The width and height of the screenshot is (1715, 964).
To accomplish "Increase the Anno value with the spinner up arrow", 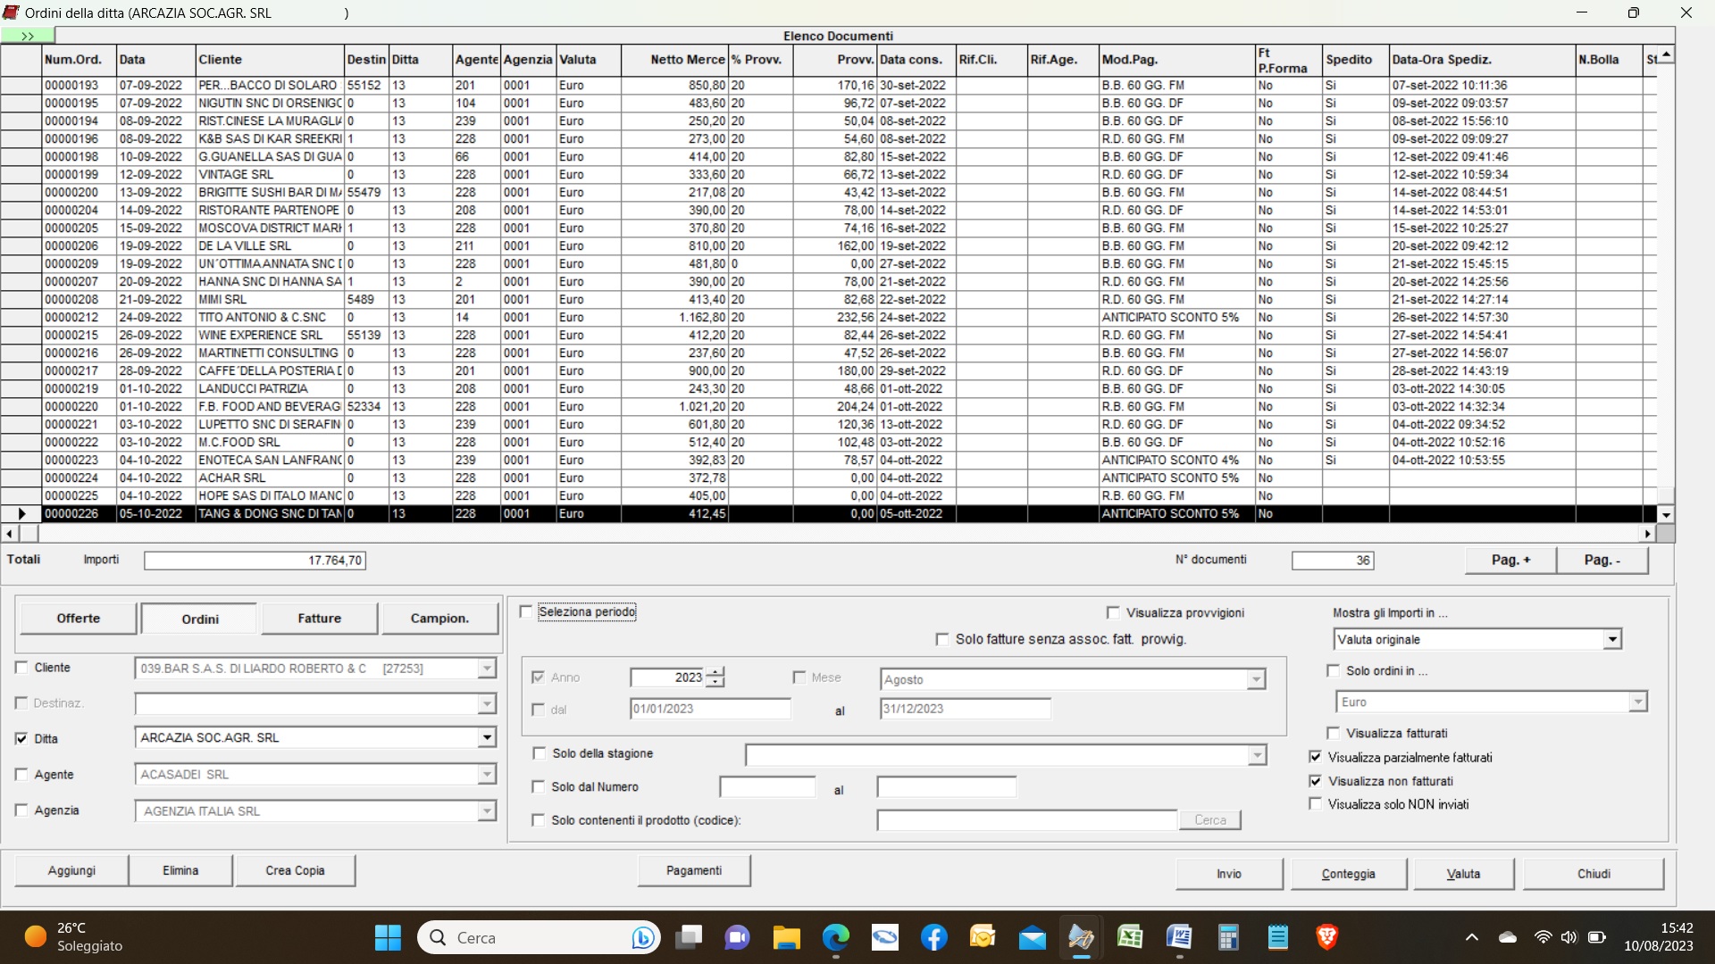I will point(715,672).
